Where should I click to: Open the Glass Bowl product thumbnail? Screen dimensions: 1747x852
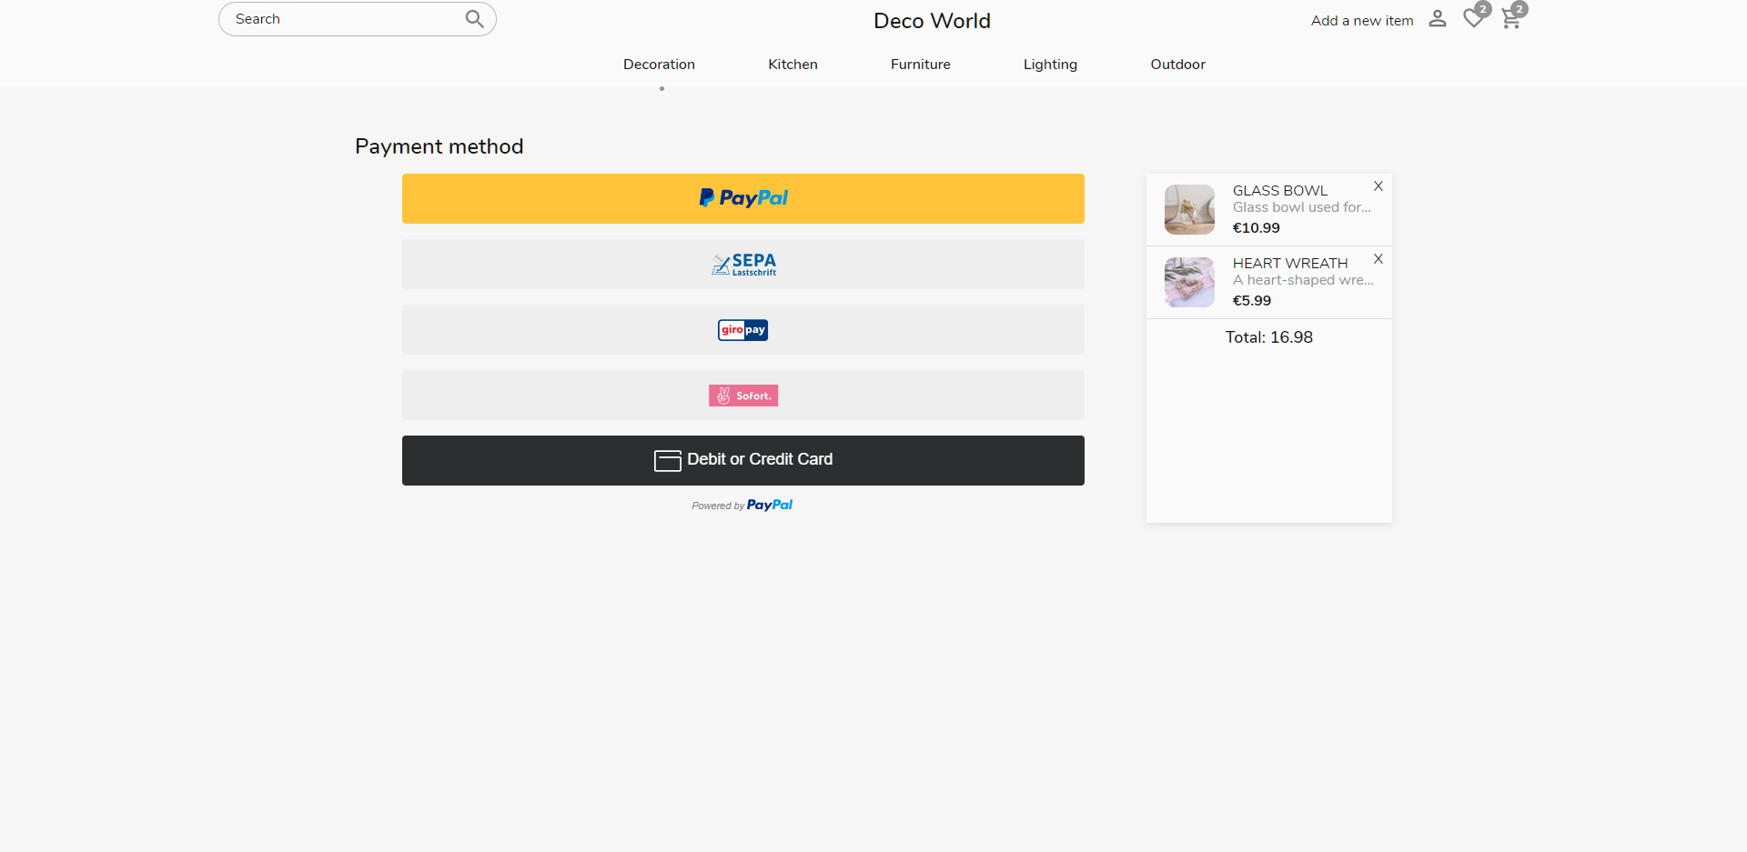1189,209
